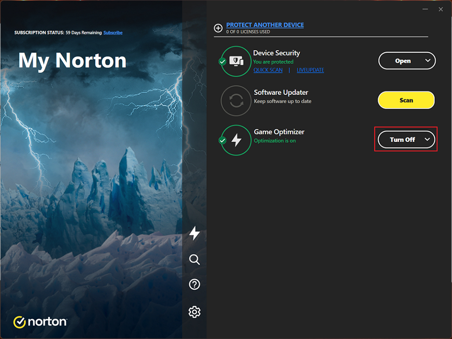Open Help via the question mark icon
Viewport: 452px width, 339px height.
pos(194,284)
